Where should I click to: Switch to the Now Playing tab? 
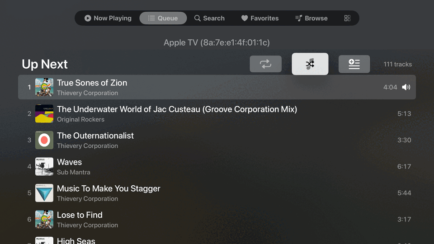[108, 18]
